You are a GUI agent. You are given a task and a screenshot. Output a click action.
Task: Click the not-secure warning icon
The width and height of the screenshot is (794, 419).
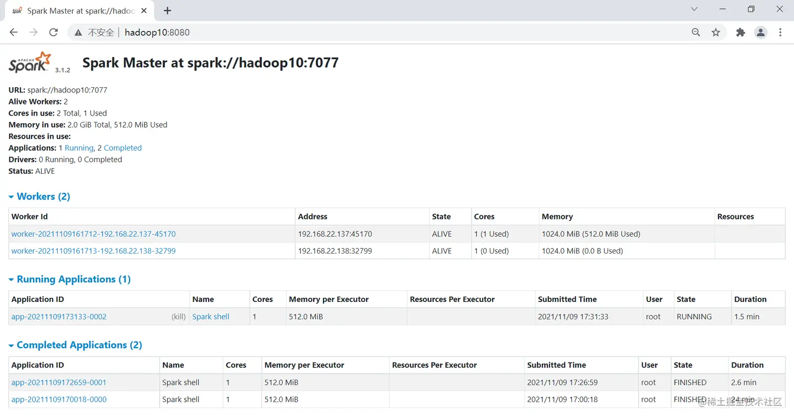pyautogui.click(x=78, y=33)
